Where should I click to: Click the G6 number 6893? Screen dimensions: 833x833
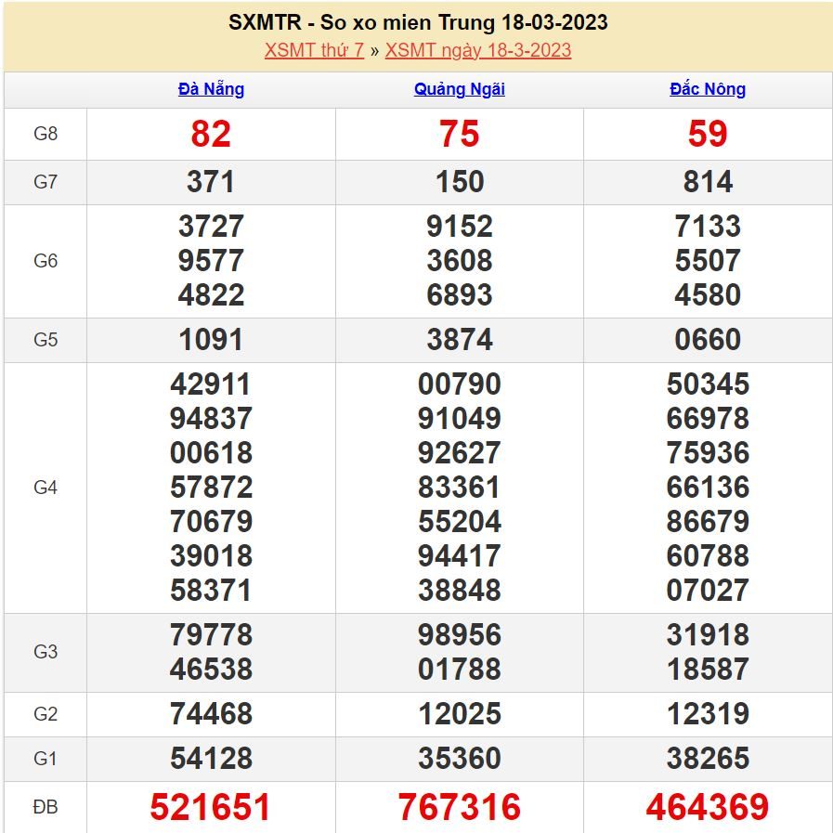460,294
